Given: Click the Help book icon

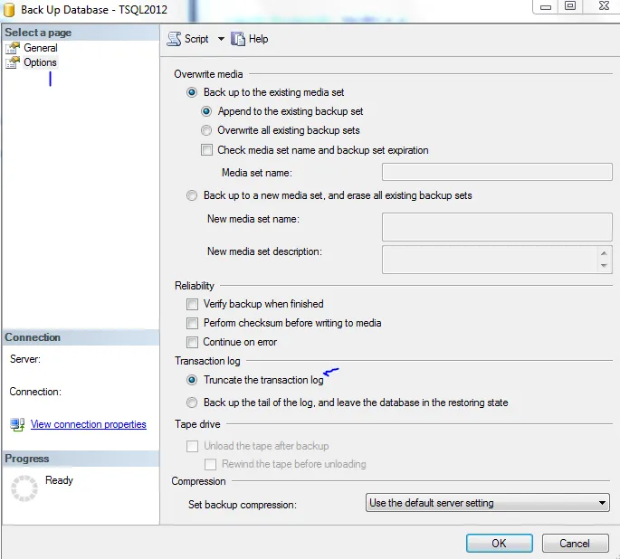Looking at the screenshot, I should (x=238, y=39).
